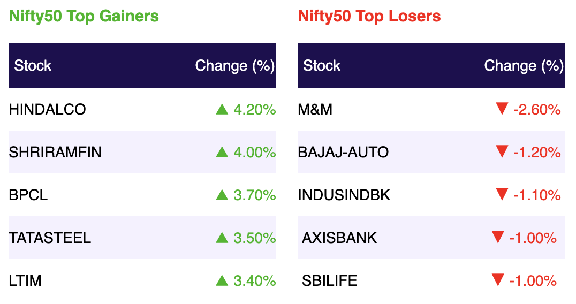Click the green up arrow beside HINDALCO

(222, 109)
